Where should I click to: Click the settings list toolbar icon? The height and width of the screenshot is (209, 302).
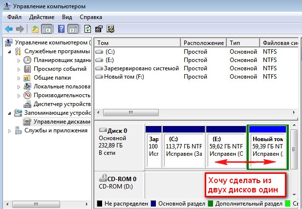tap(110, 29)
